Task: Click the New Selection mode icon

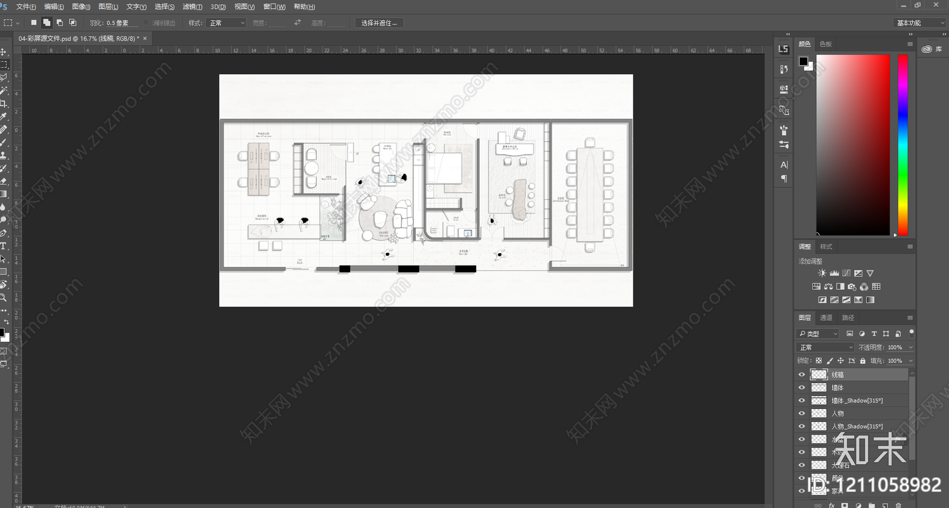Action: coord(34,23)
